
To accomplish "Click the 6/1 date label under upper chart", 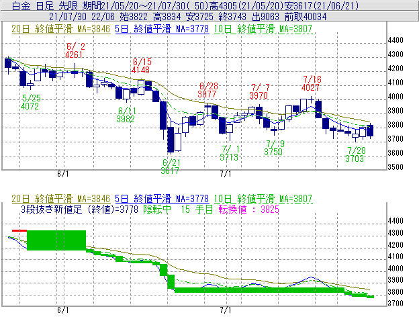I will [63, 174].
